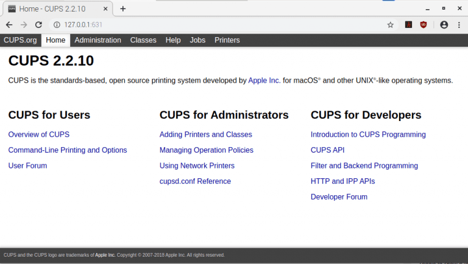Open the Chrome three-dot menu
This screenshot has width=468, height=264.
pyautogui.click(x=459, y=25)
